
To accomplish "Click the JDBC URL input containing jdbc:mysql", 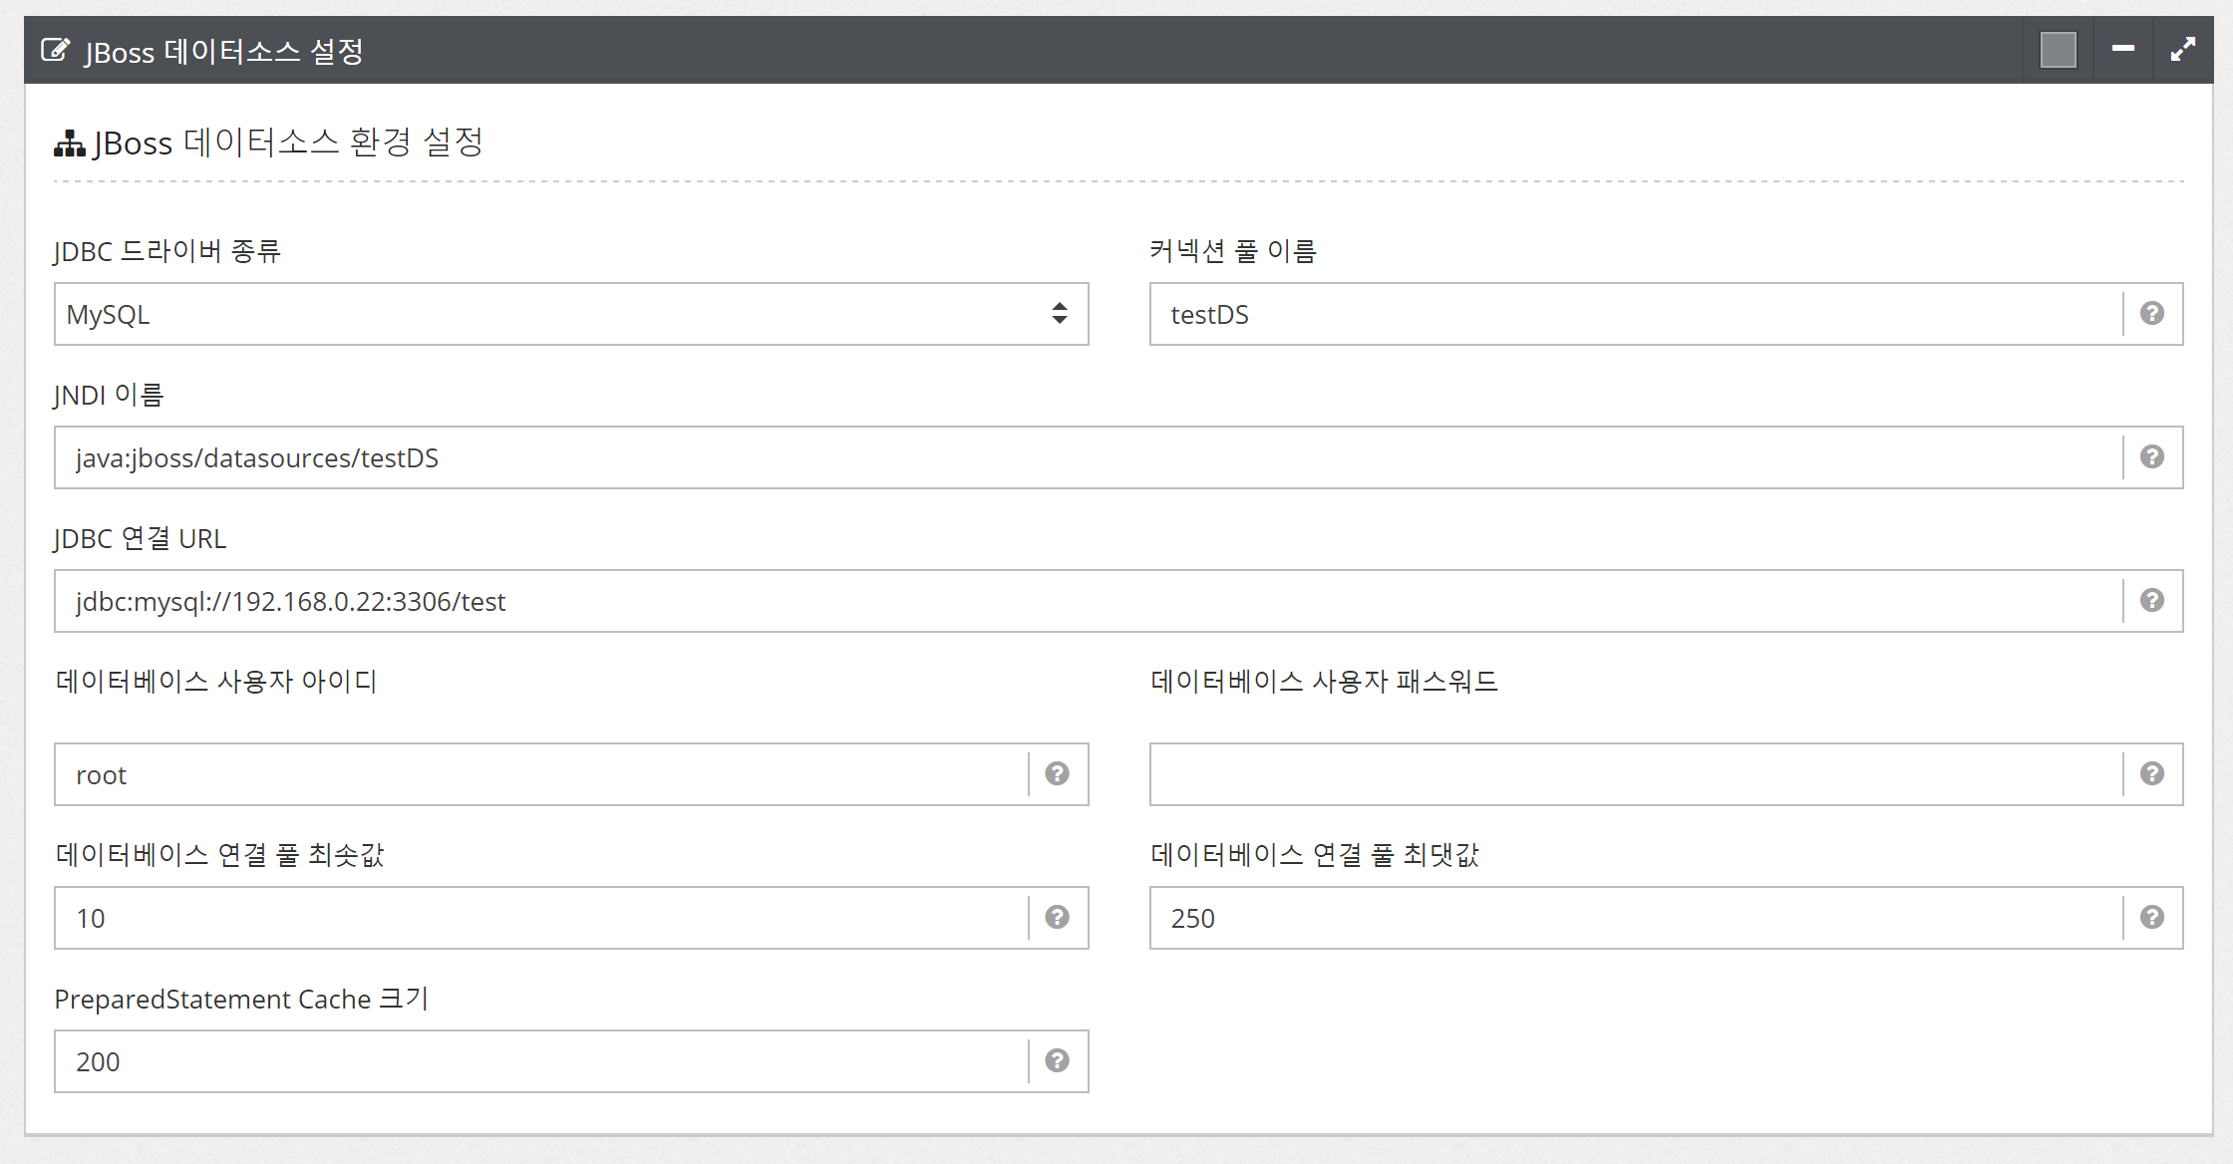I will coord(1087,601).
